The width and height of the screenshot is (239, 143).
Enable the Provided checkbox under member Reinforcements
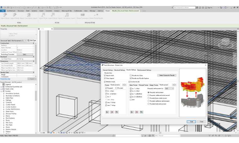116,88
